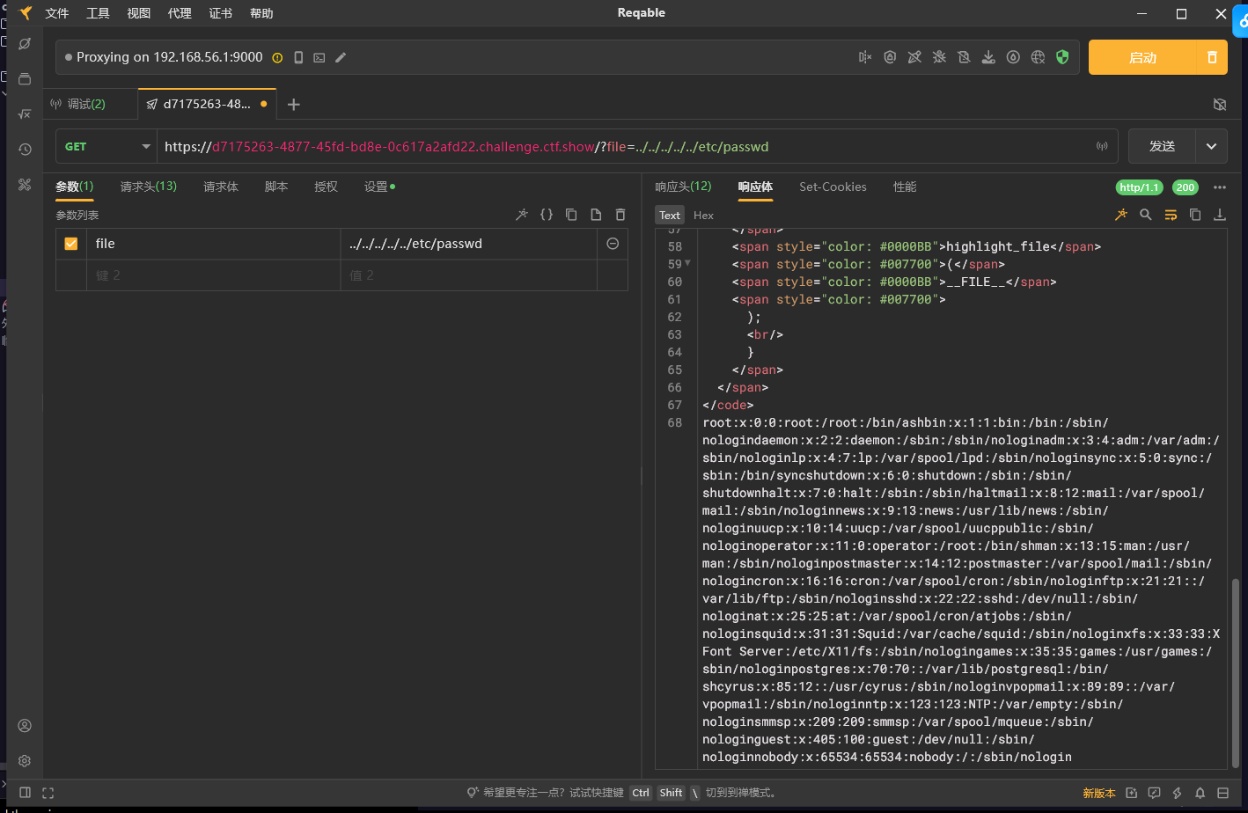Switch to the 调试(2) tab
The image size is (1248, 813).
pos(86,104)
